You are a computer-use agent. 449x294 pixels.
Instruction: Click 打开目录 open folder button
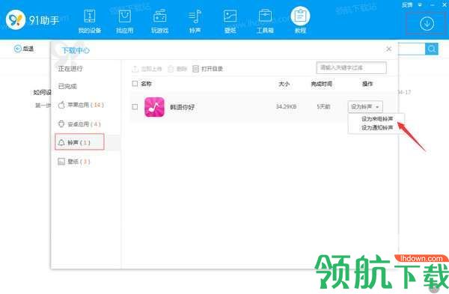coord(208,69)
